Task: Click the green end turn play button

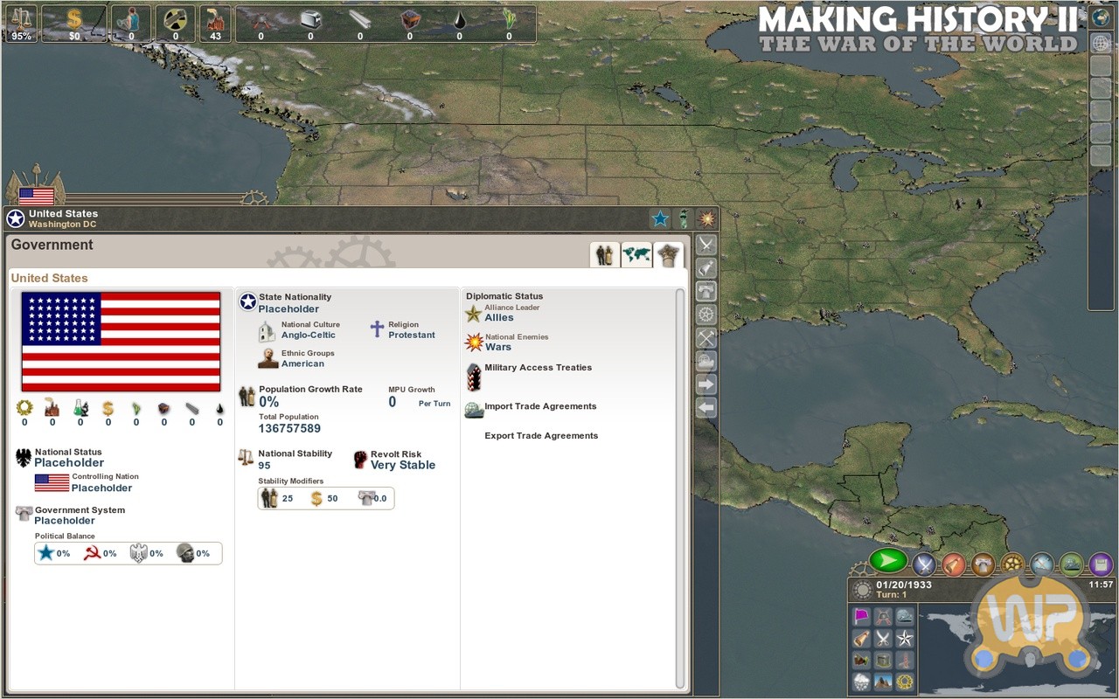Action: tap(889, 560)
